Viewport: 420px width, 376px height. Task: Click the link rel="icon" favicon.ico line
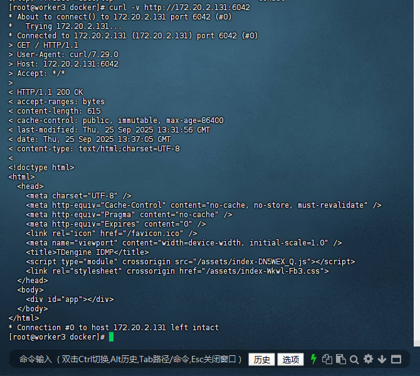[112, 234]
